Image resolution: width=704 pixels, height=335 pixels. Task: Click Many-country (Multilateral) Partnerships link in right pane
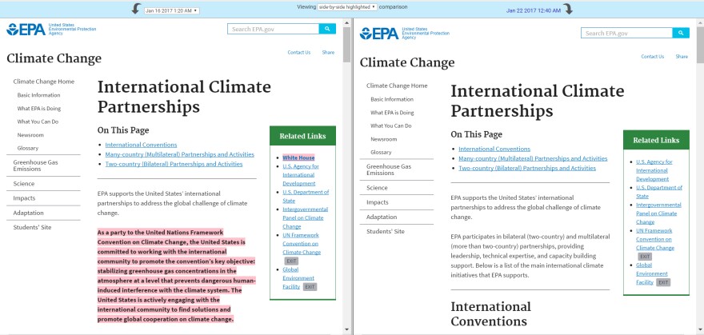tap(533, 158)
